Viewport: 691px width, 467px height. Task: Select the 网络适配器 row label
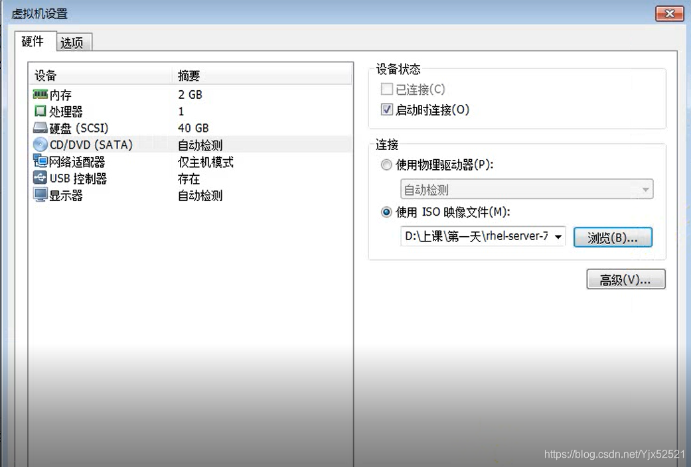pos(77,162)
